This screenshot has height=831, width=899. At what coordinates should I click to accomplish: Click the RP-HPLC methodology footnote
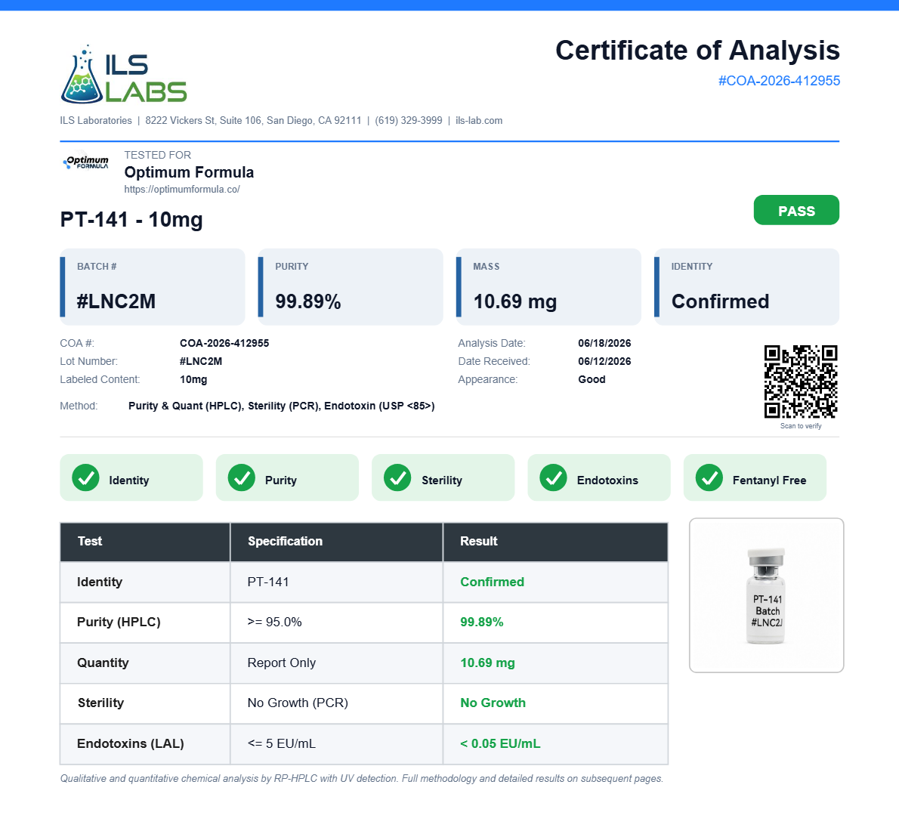pos(361,778)
